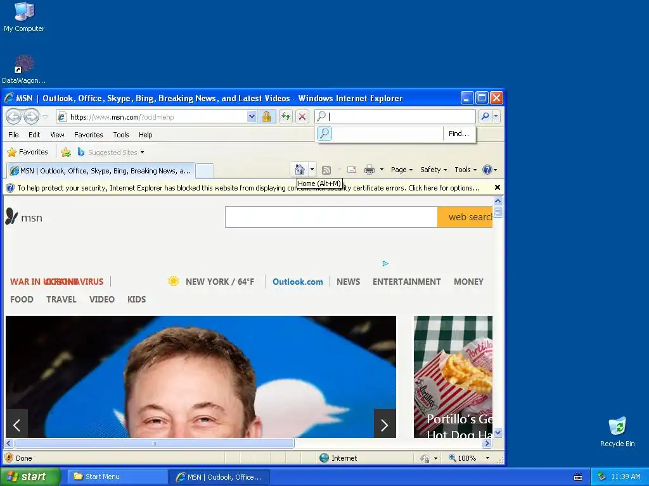
Task: Click the RSS Feeds icon
Action: pyautogui.click(x=326, y=170)
